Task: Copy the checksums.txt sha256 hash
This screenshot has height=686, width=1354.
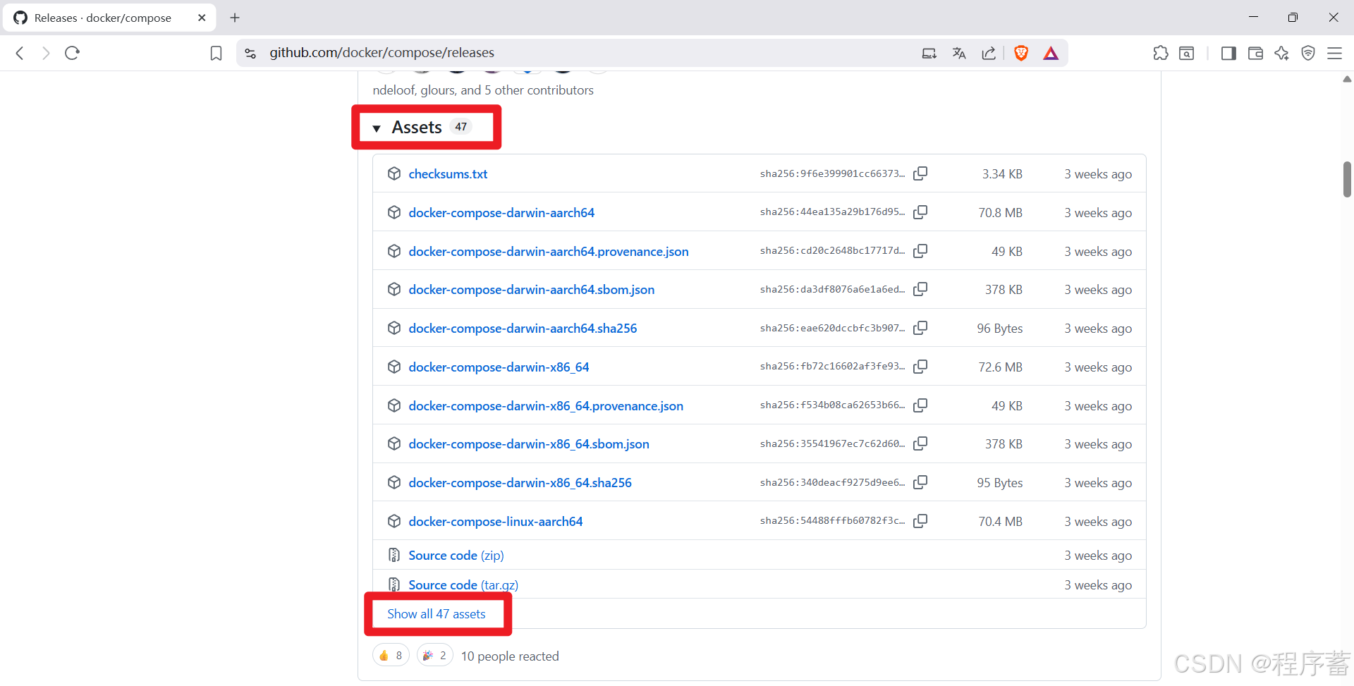Action: click(x=920, y=173)
